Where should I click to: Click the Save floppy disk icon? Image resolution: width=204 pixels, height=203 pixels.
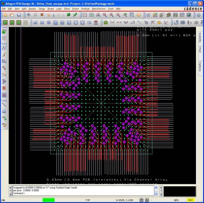[19, 15]
